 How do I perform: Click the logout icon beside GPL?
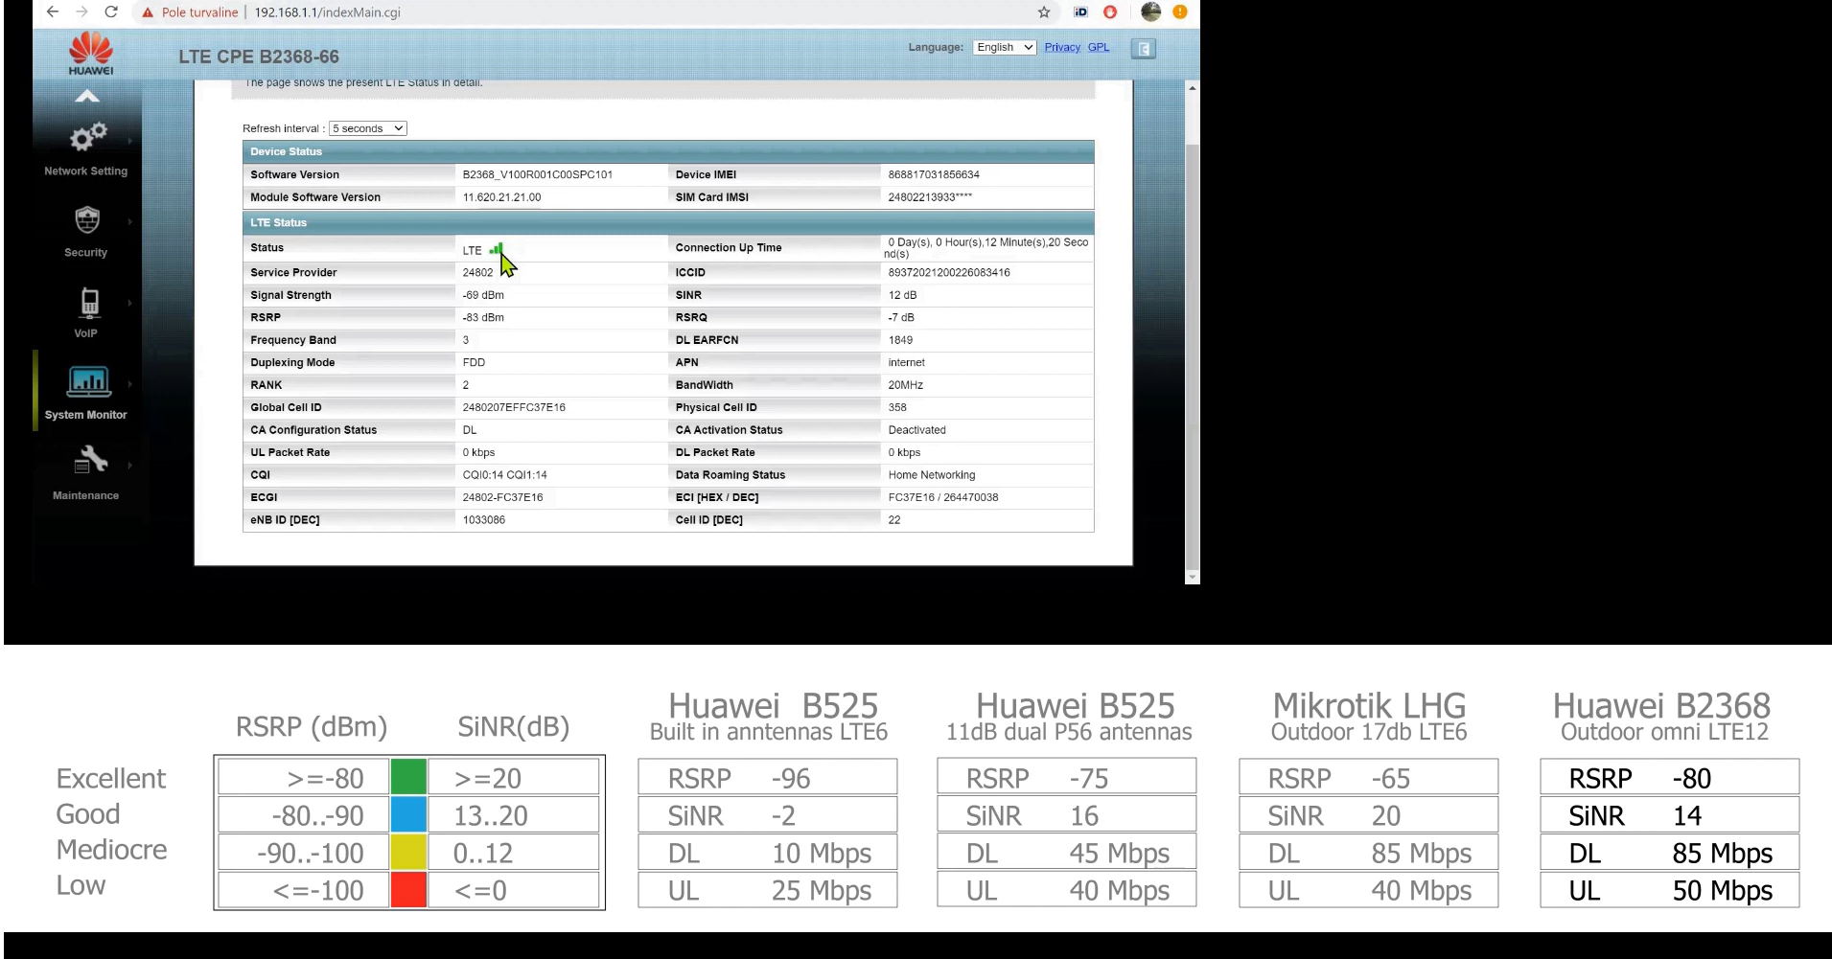click(x=1143, y=49)
